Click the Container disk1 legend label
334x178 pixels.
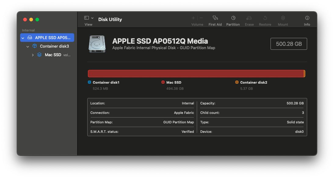[x=106, y=82]
